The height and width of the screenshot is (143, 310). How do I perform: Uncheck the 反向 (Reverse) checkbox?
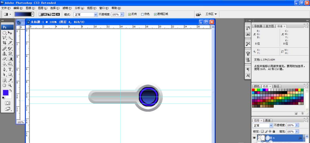point(130,14)
